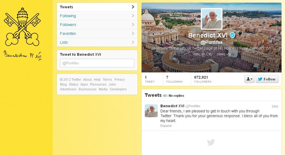The width and height of the screenshot is (285, 155).
Task: Open the news.va link in bio
Action: (x=223, y=54)
